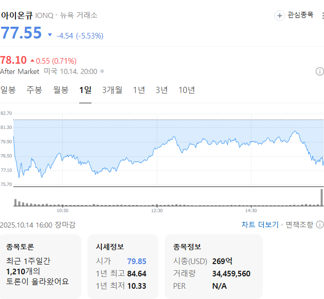Click the info icon beside 면책조항
This screenshot has height=299, width=324.
(319, 225)
